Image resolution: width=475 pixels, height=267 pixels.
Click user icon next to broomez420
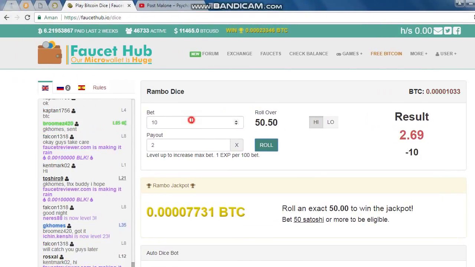coord(76,124)
